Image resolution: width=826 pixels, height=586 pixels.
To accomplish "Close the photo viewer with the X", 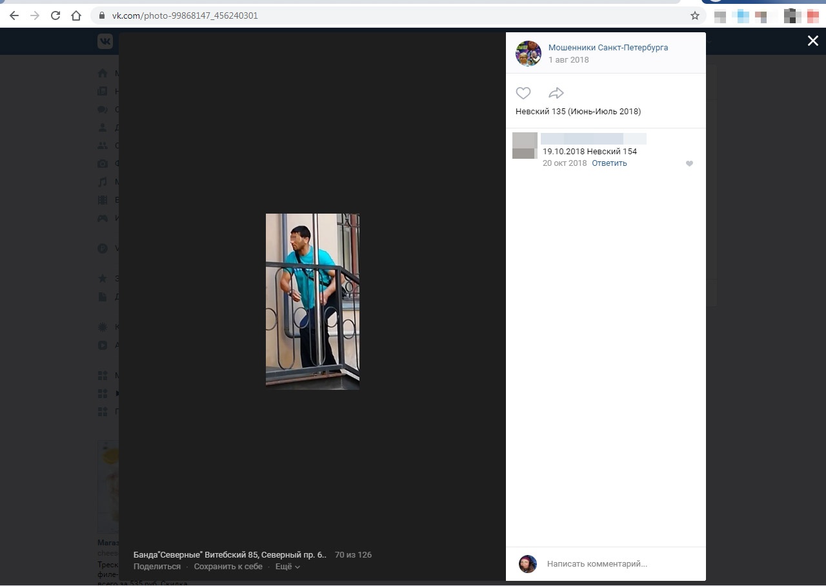I will point(812,41).
